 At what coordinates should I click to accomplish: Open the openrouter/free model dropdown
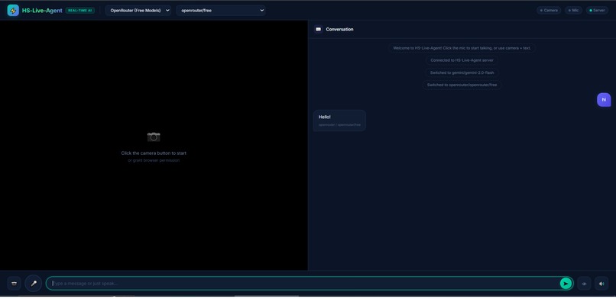221,11
